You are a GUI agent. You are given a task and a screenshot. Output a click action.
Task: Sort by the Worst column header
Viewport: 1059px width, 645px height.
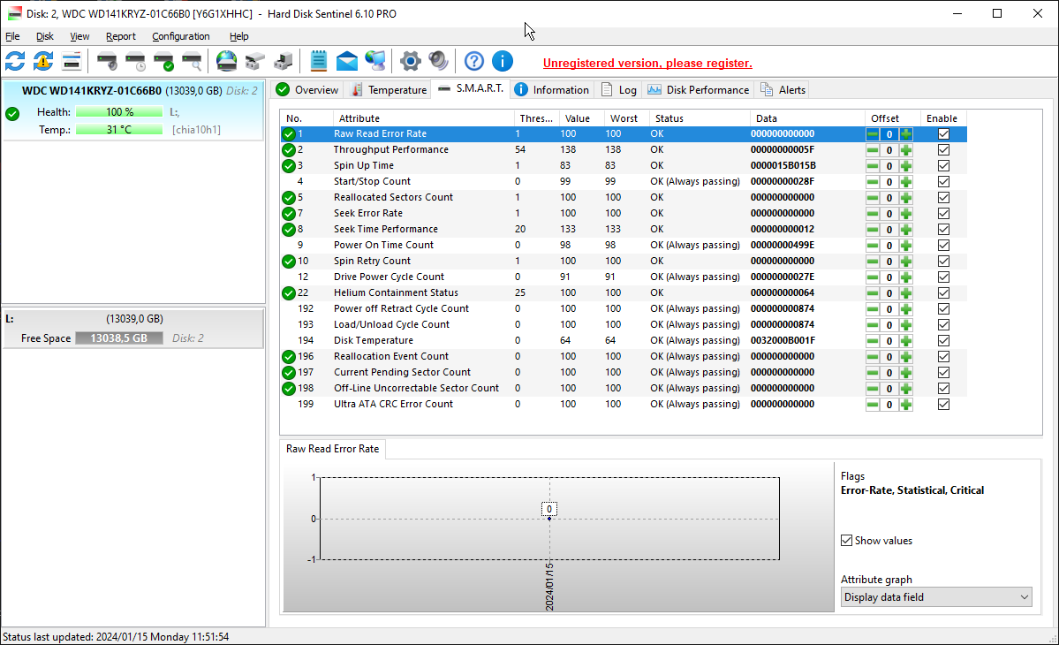pyautogui.click(x=626, y=118)
